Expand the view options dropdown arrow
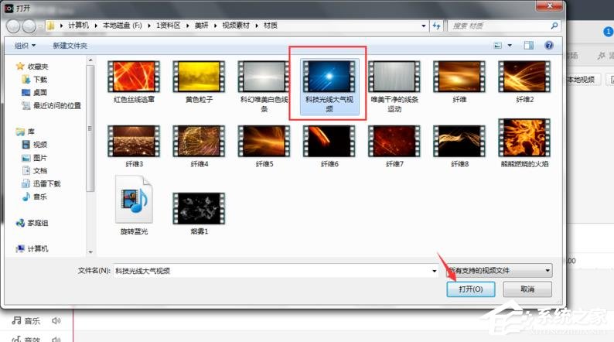This screenshot has width=614, height=342. [x=510, y=46]
